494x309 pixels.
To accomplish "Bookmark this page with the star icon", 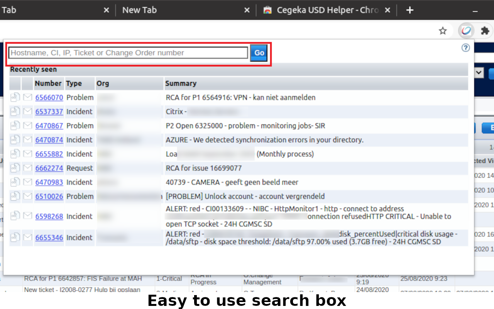I will coord(443,31).
